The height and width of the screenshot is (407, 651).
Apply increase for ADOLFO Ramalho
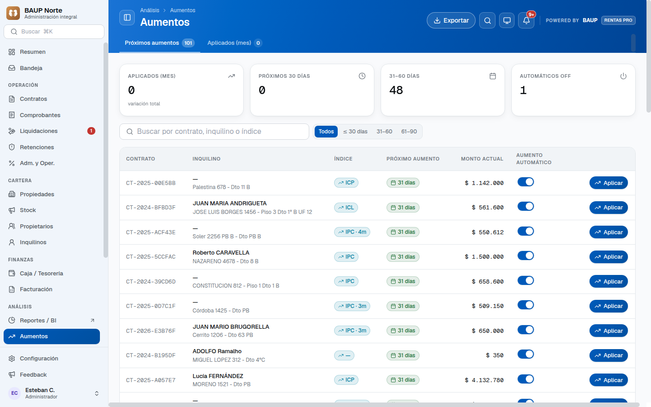point(609,355)
